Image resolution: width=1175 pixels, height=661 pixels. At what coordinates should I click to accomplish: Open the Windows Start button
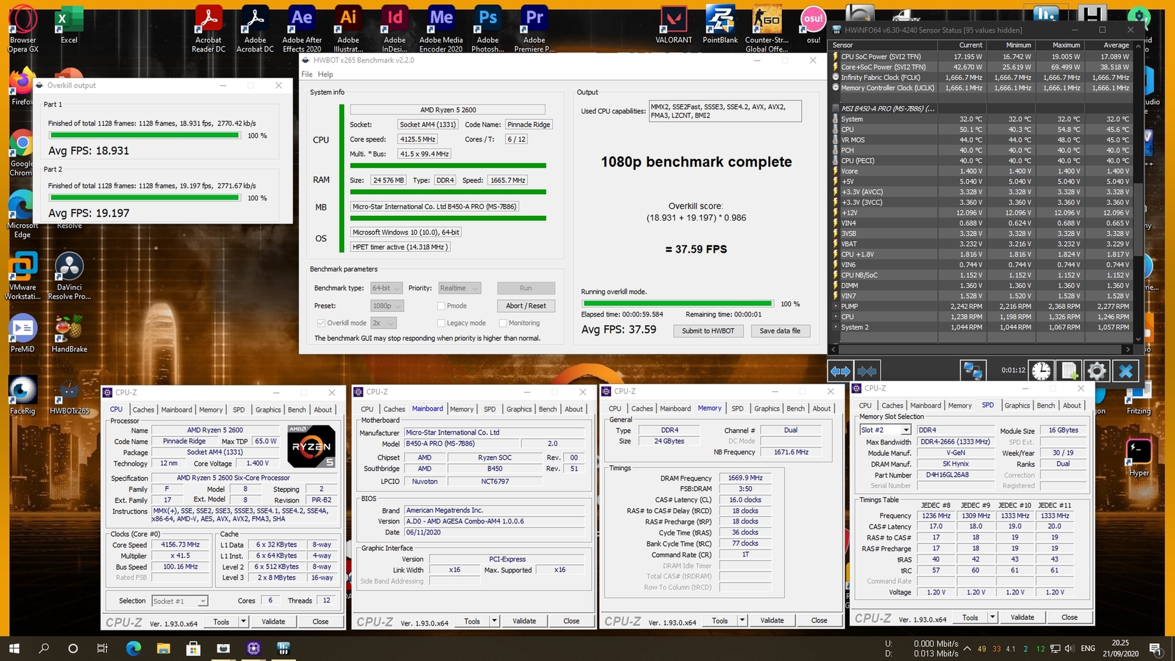pos(15,648)
